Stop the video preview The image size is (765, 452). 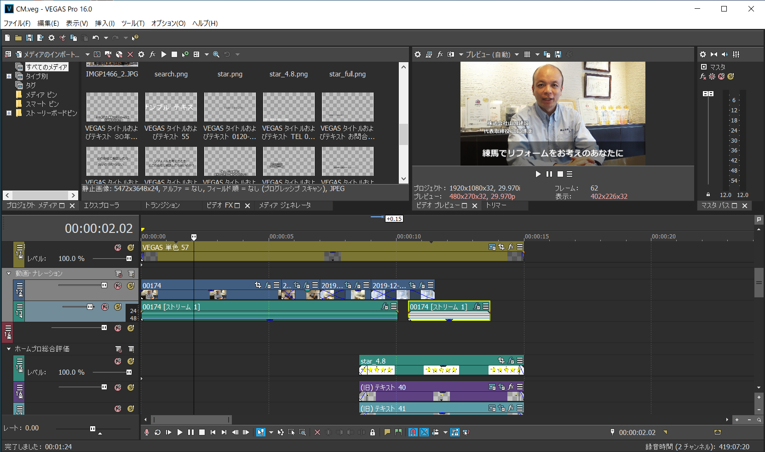click(560, 174)
